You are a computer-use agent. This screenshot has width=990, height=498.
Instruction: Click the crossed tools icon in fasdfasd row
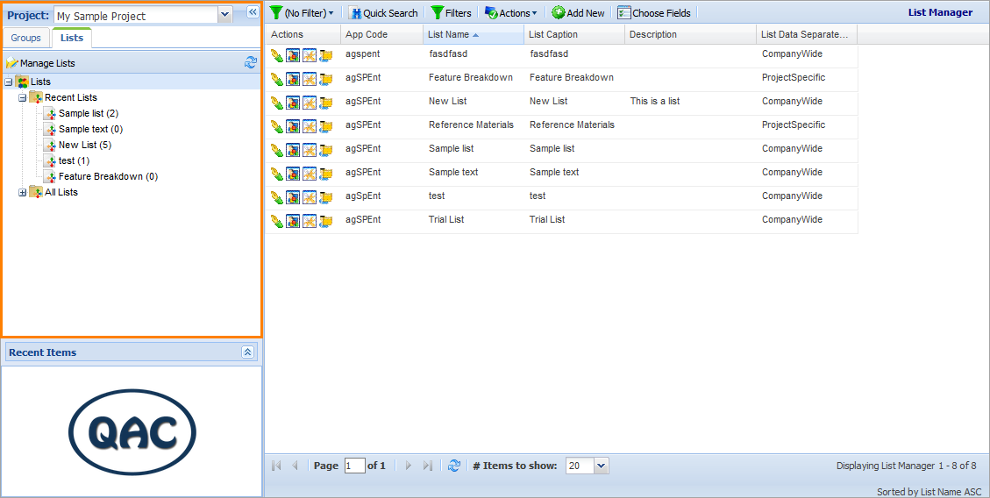pyautogui.click(x=310, y=55)
